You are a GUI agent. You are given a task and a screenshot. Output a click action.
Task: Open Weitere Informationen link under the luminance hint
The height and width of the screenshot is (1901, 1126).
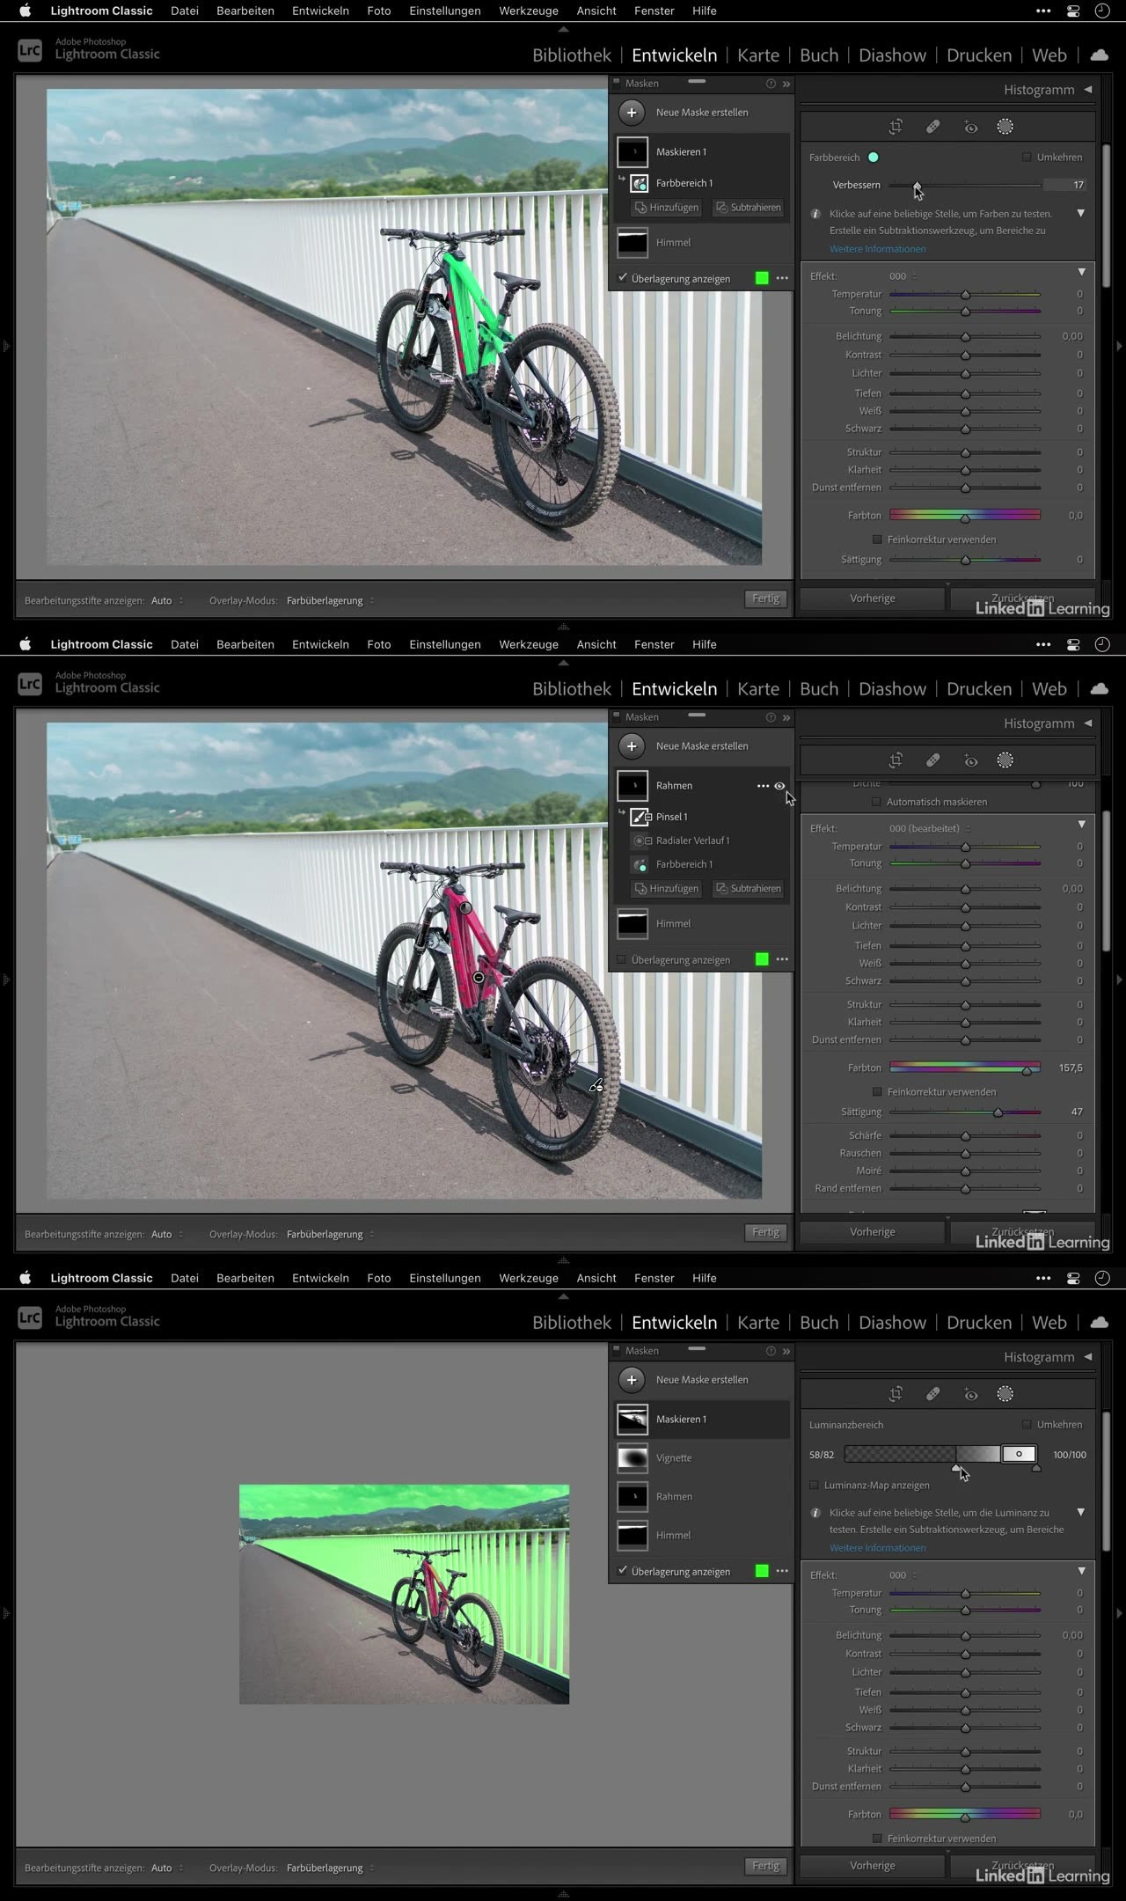877,1548
